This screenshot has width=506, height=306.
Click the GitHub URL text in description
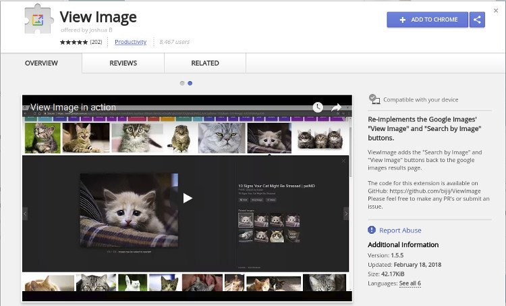[x=435, y=191]
